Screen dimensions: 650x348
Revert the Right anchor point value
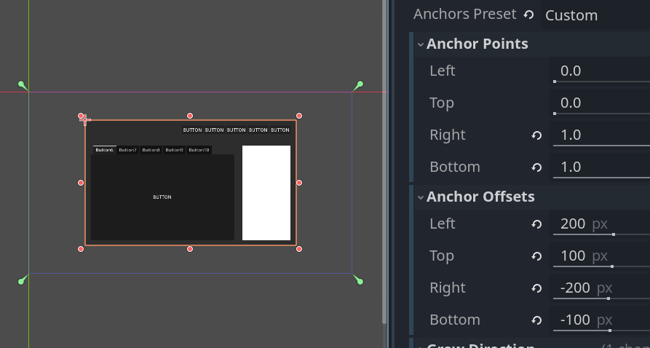point(536,135)
